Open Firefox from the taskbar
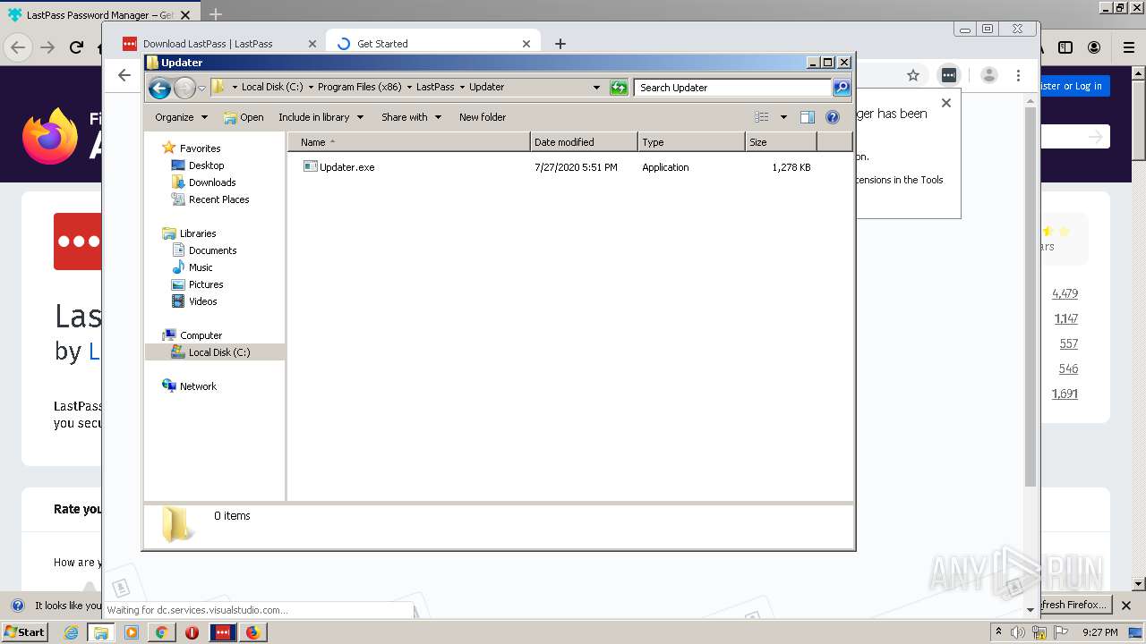 click(x=252, y=632)
